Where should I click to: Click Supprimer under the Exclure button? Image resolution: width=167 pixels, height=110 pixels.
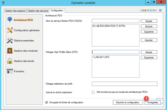coord(149,32)
